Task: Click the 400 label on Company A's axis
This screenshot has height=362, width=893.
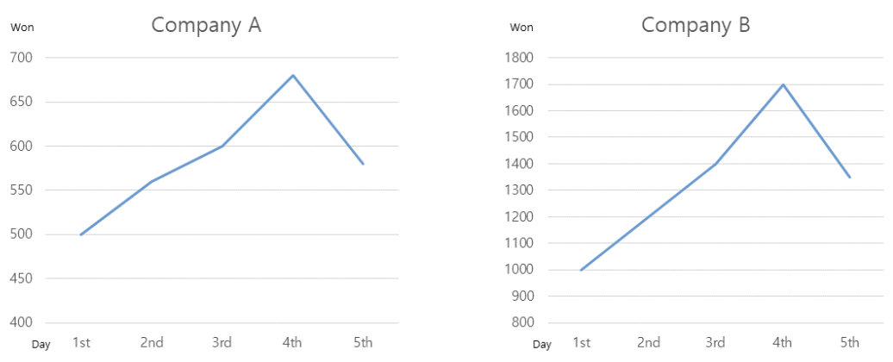Action: click(x=21, y=322)
